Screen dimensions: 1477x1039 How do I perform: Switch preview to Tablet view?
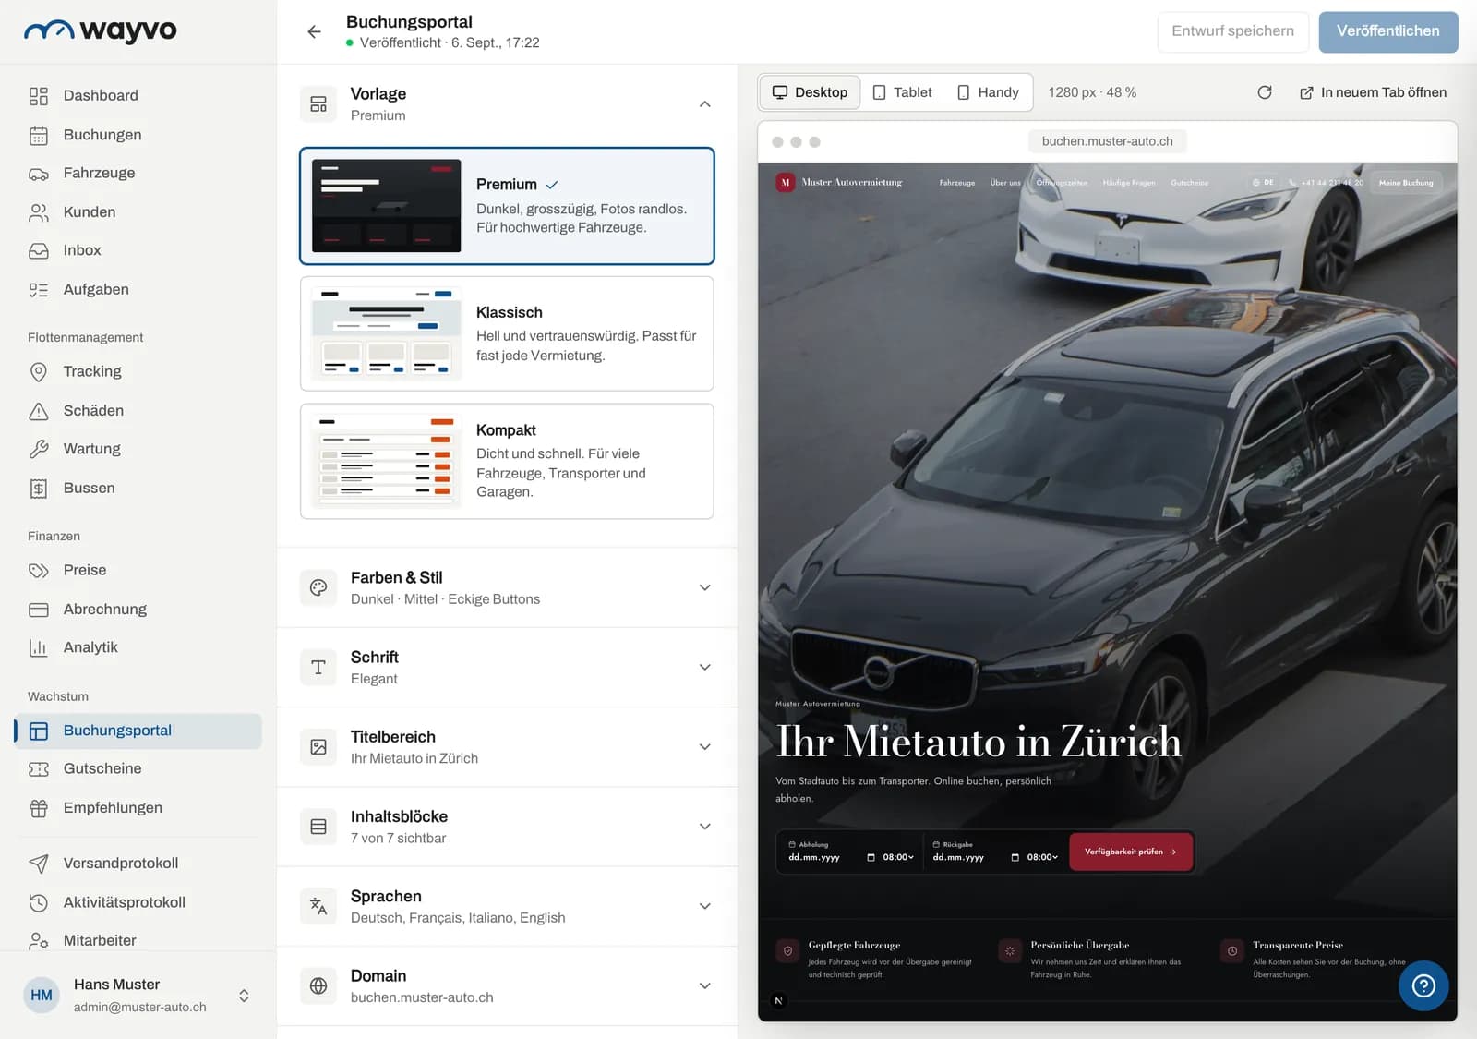[903, 92]
